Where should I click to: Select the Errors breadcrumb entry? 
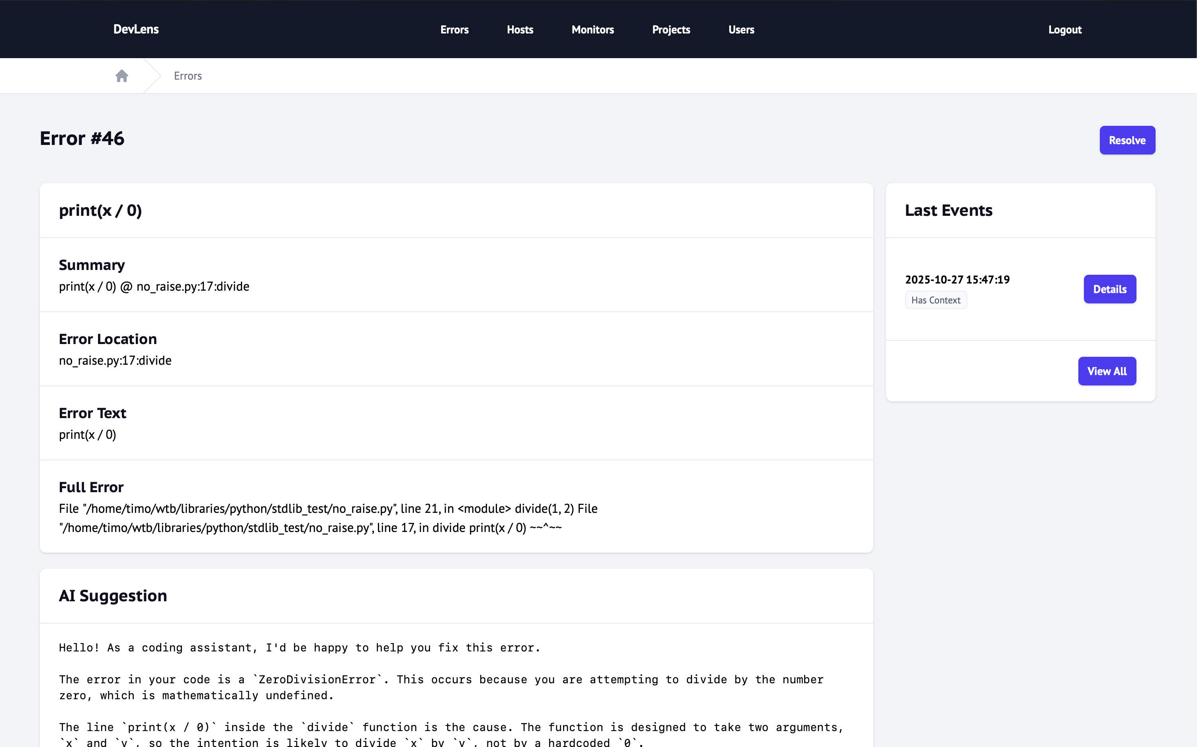(187, 76)
